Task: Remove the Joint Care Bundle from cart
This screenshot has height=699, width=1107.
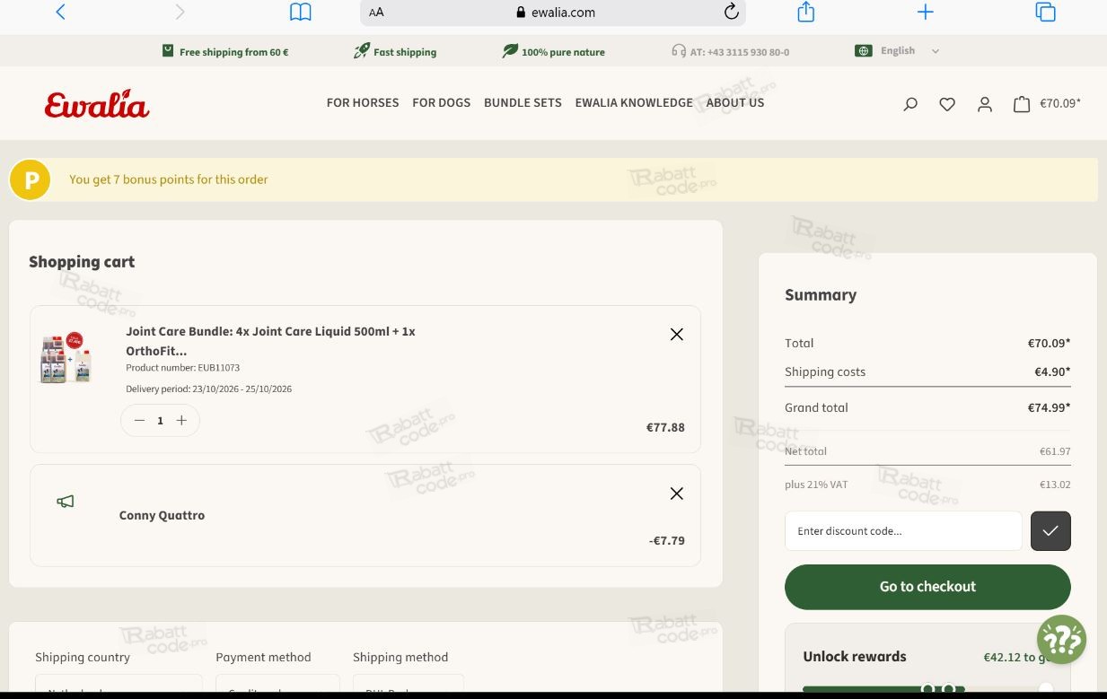Action: [677, 334]
